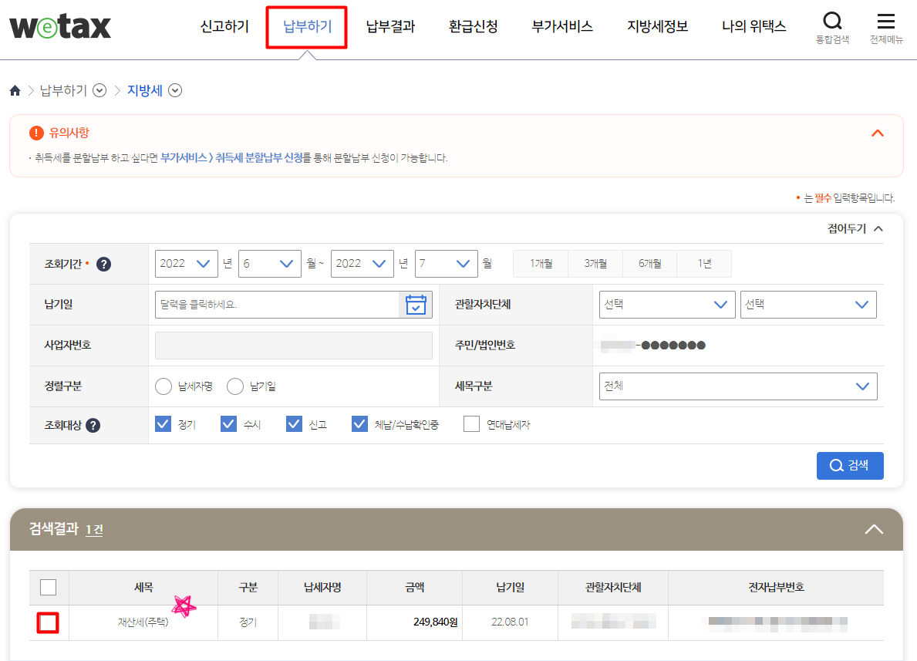Open the integrated search (통합검색) icon

coord(832,27)
